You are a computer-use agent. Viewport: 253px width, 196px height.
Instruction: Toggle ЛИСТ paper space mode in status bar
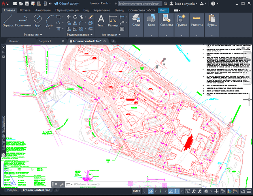coord(136,191)
